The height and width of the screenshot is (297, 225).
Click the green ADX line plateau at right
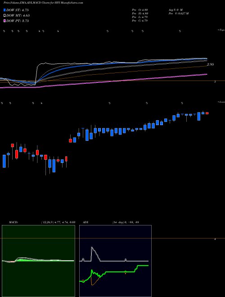tap(143, 266)
